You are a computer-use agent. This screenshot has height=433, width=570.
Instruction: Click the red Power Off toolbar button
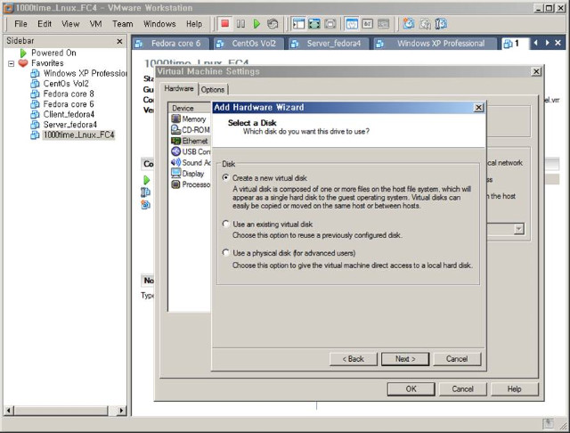pyautogui.click(x=225, y=24)
